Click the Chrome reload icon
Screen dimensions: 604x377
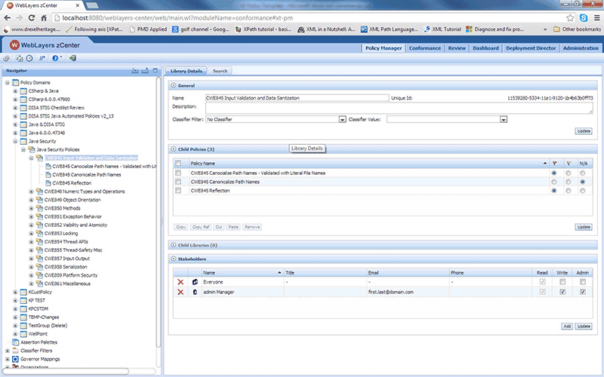coord(32,17)
